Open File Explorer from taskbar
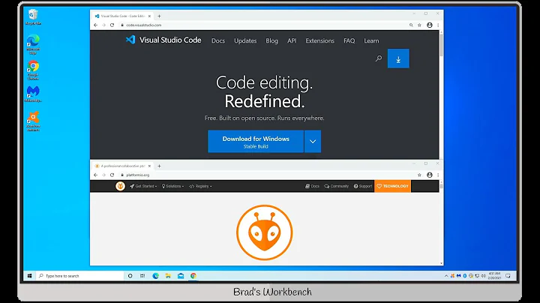The width and height of the screenshot is (540, 303). tap(168, 276)
